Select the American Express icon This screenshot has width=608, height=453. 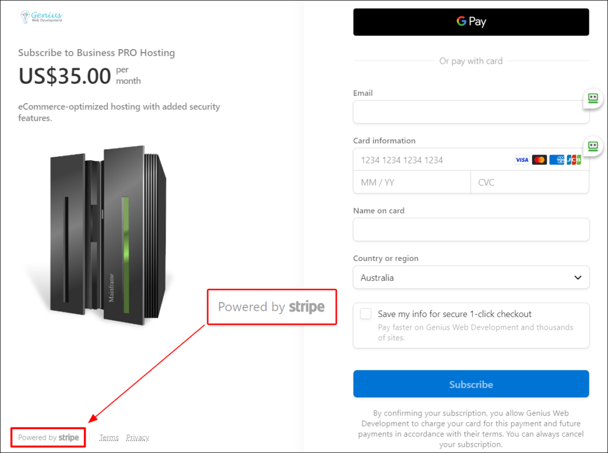(x=556, y=160)
